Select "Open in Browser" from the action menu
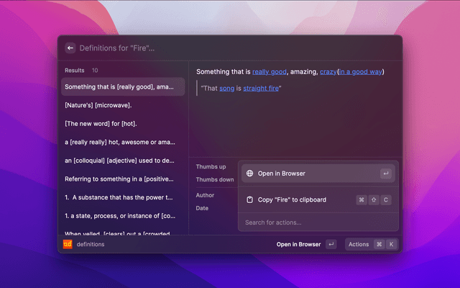Image resolution: width=460 pixels, height=288 pixels. click(x=282, y=174)
